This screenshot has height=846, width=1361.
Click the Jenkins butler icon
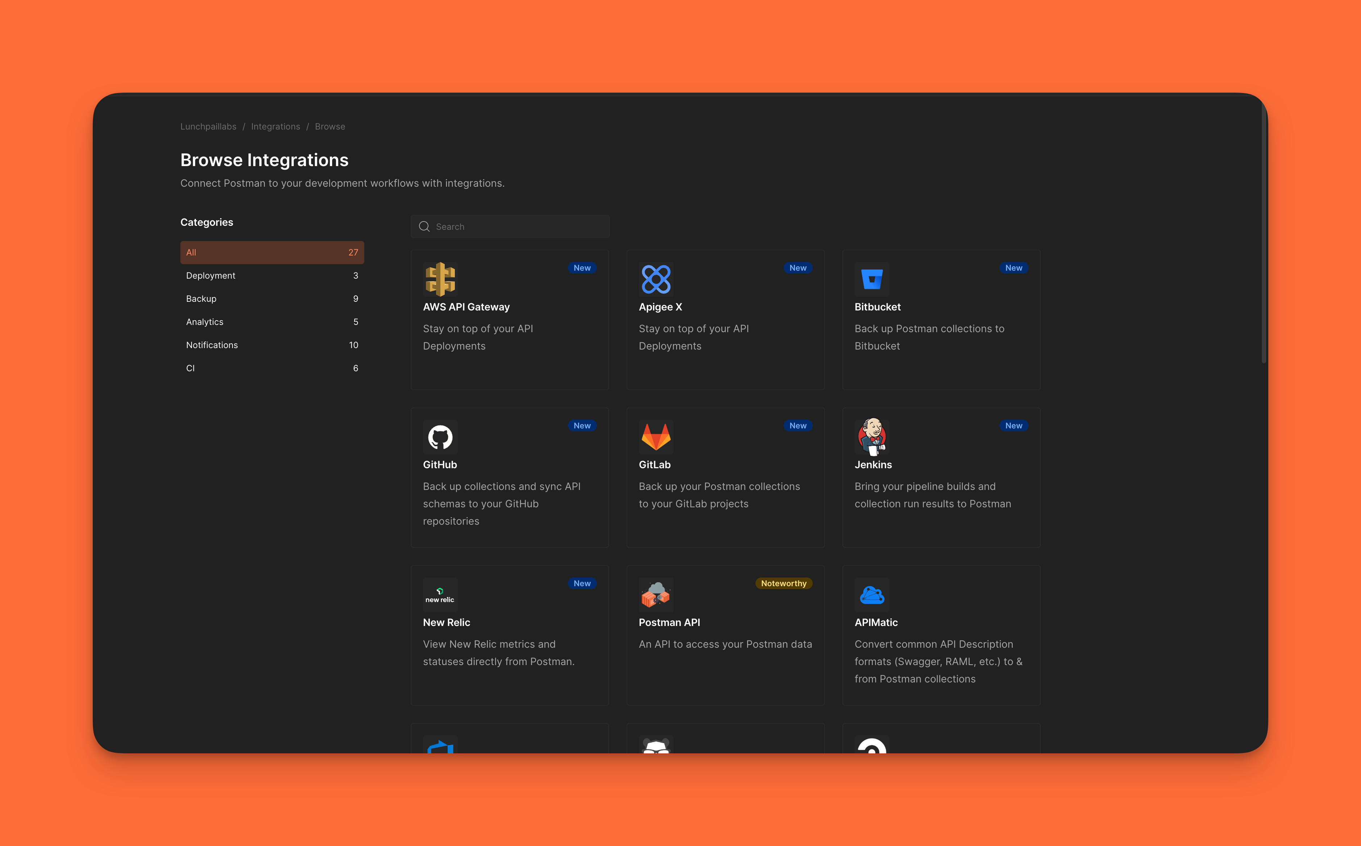[x=872, y=436]
